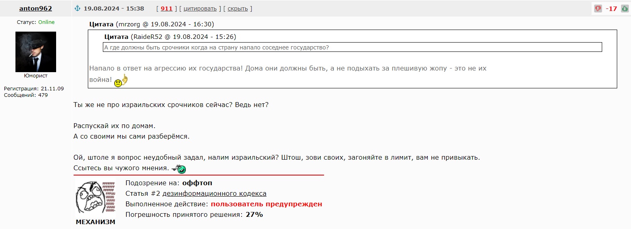Click the red thumbs-down rating icon
Screen dimensions: 631x229
(598, 9)
